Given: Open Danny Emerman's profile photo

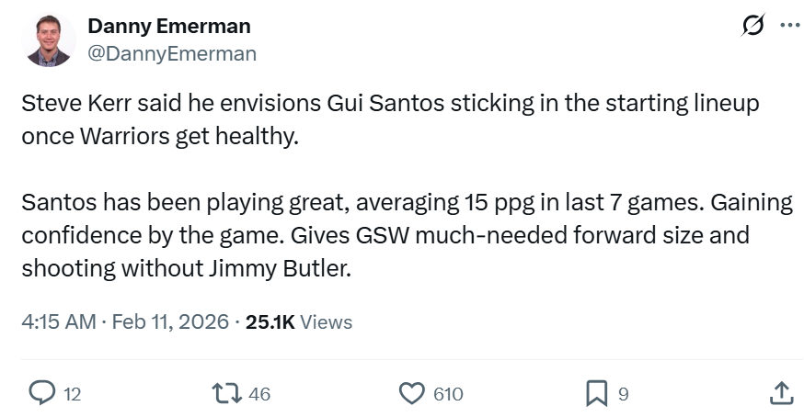Looking at the screenshot, I should tap(48, 40).
